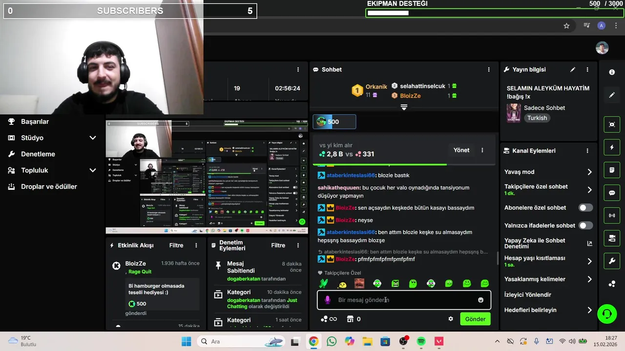625x351 pixels.
Task: Open Denetim Eylemleri three-dot menu
Action: point(298,246)
